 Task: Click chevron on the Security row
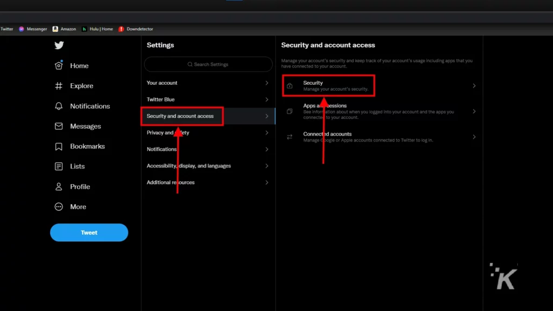pyautogui.click(x=474, y=86)
